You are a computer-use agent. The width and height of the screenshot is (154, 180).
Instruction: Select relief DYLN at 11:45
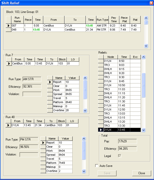[119, 105]
